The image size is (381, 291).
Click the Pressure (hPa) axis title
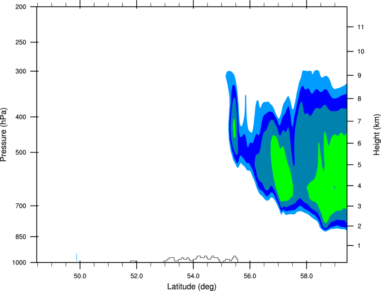(x=4, y=135)
